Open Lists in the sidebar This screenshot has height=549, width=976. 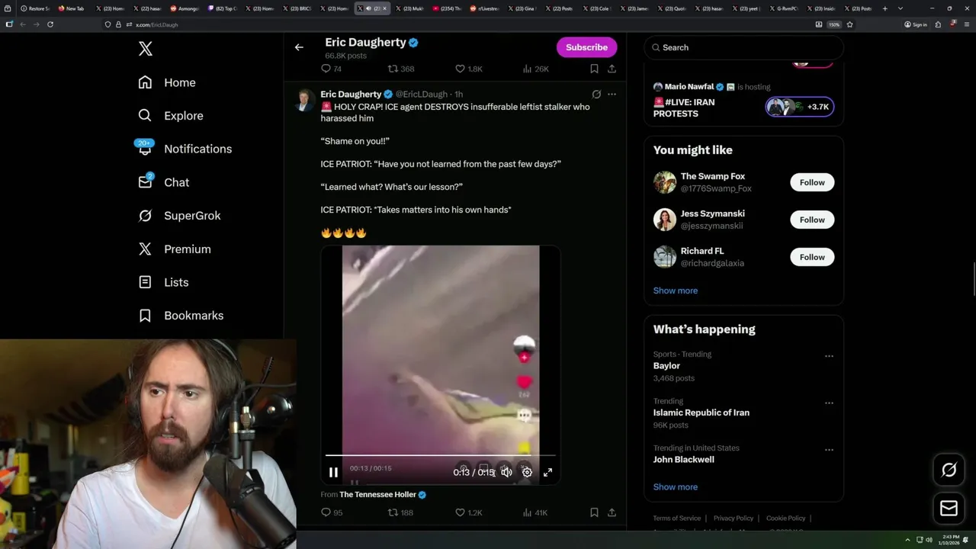[x=163, y=282]
